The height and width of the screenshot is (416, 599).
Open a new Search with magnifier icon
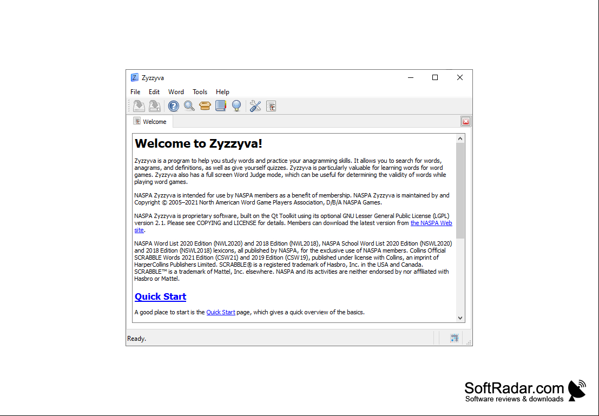click(189, 106)
